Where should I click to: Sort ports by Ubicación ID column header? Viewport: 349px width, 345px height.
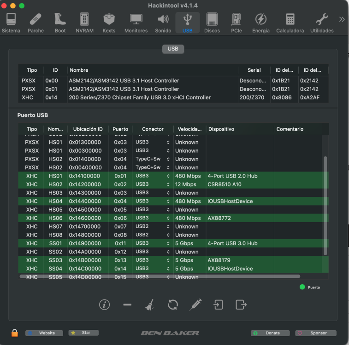pyautogui.click(x=88, y=129)
